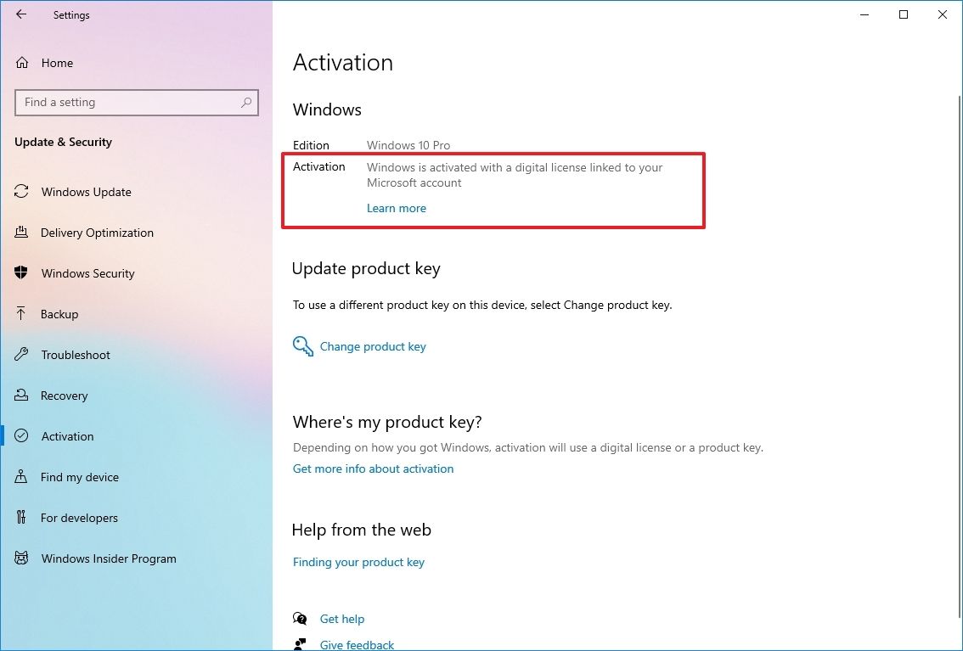This screenshot has height=651, width=963.
Task: Click the Find my device locator icon
Action: (x=21, y=477)
